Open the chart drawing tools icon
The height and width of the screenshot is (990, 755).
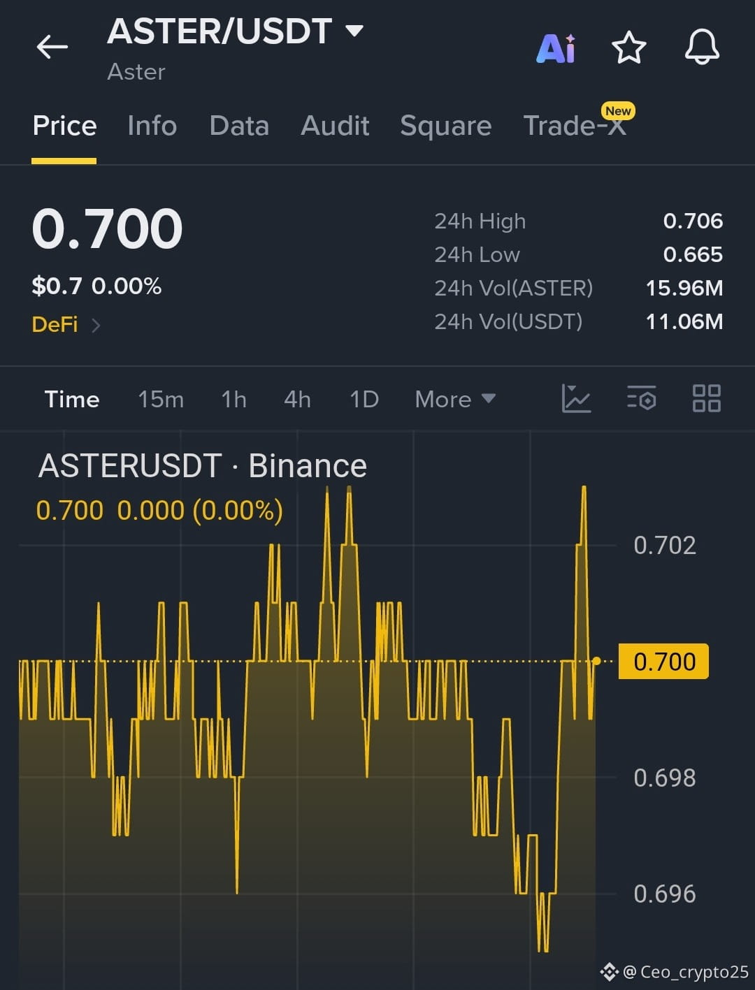577,398
